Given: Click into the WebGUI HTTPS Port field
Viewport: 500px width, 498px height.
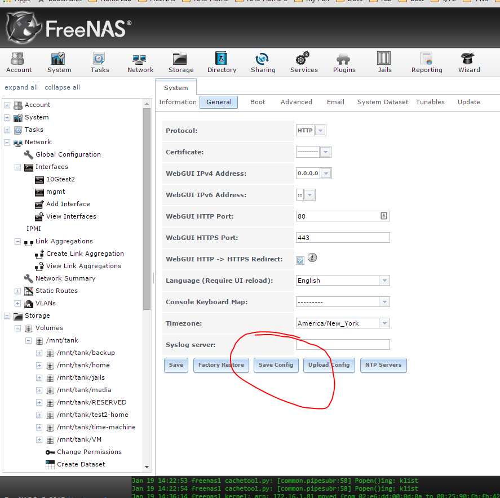Looking at the screenshot, I should [343, 237].
